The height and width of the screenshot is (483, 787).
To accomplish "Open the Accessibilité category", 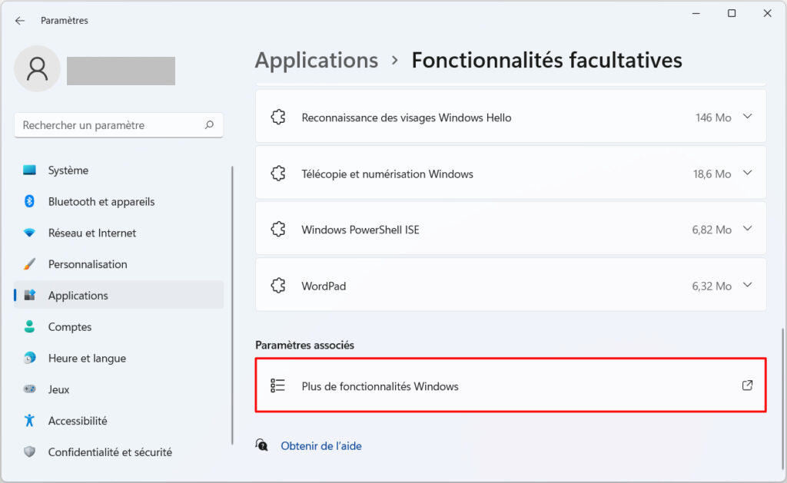I will (x=118, y=421).
